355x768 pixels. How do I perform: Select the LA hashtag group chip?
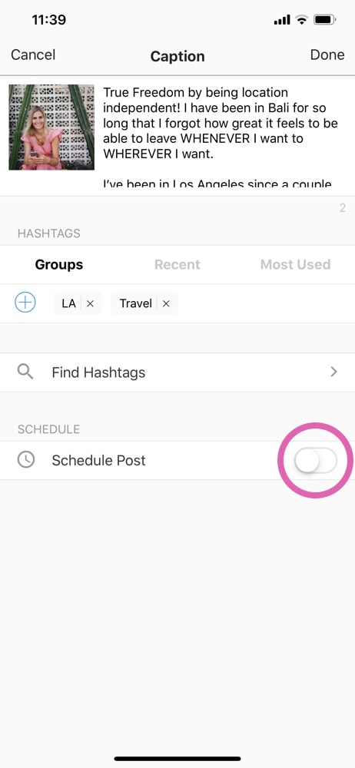[x=68, y=303]
